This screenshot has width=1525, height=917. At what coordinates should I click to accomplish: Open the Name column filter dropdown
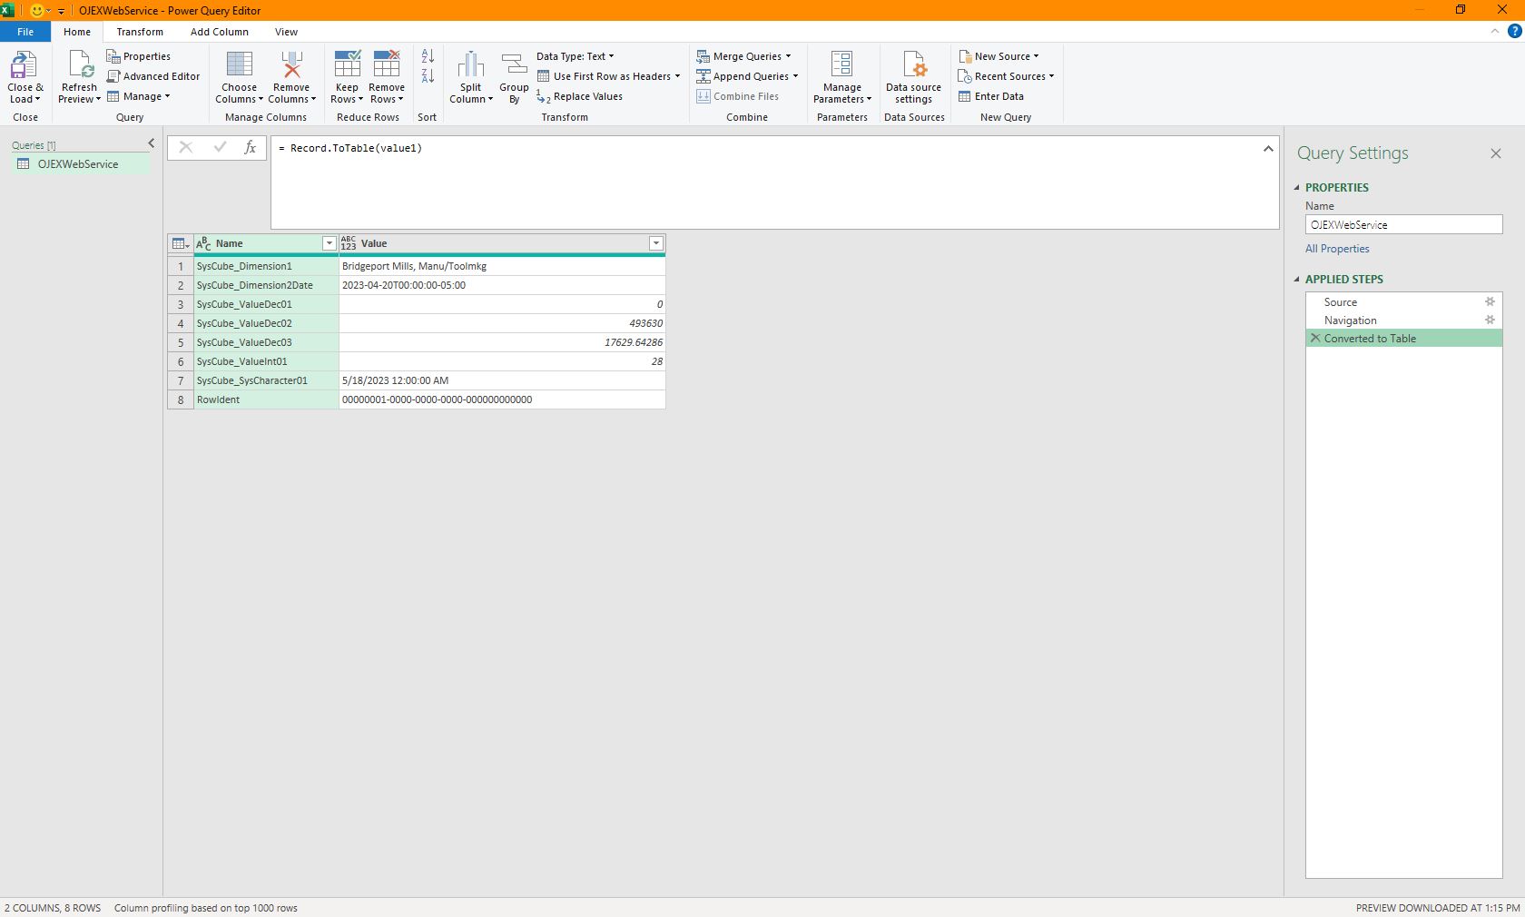click(330, 243)
